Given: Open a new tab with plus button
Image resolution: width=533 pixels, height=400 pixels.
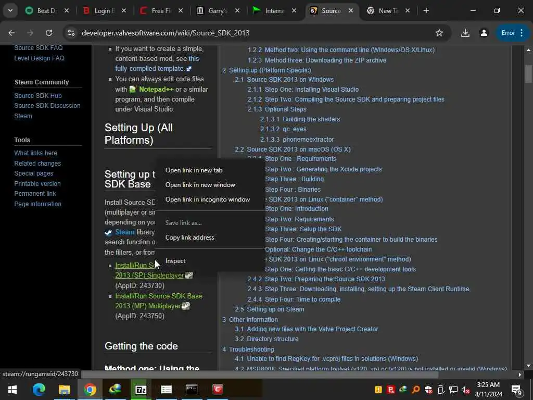Looking at the screenshot, I should coord(426,10).
